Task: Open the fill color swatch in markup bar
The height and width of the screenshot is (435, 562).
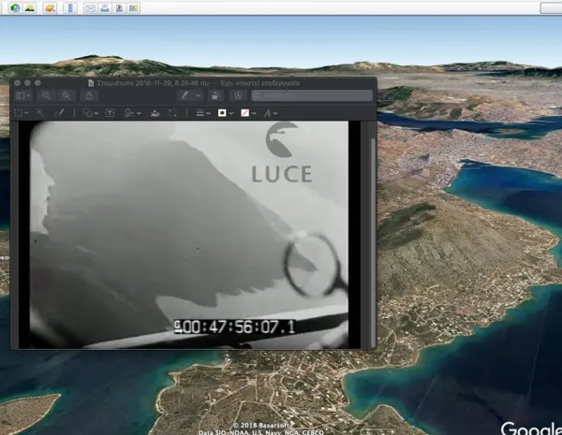Action: point(248,113)
